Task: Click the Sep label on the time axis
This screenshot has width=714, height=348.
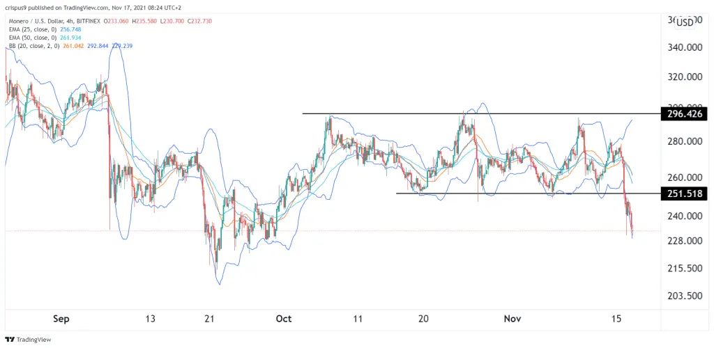Action: (61, 319)
